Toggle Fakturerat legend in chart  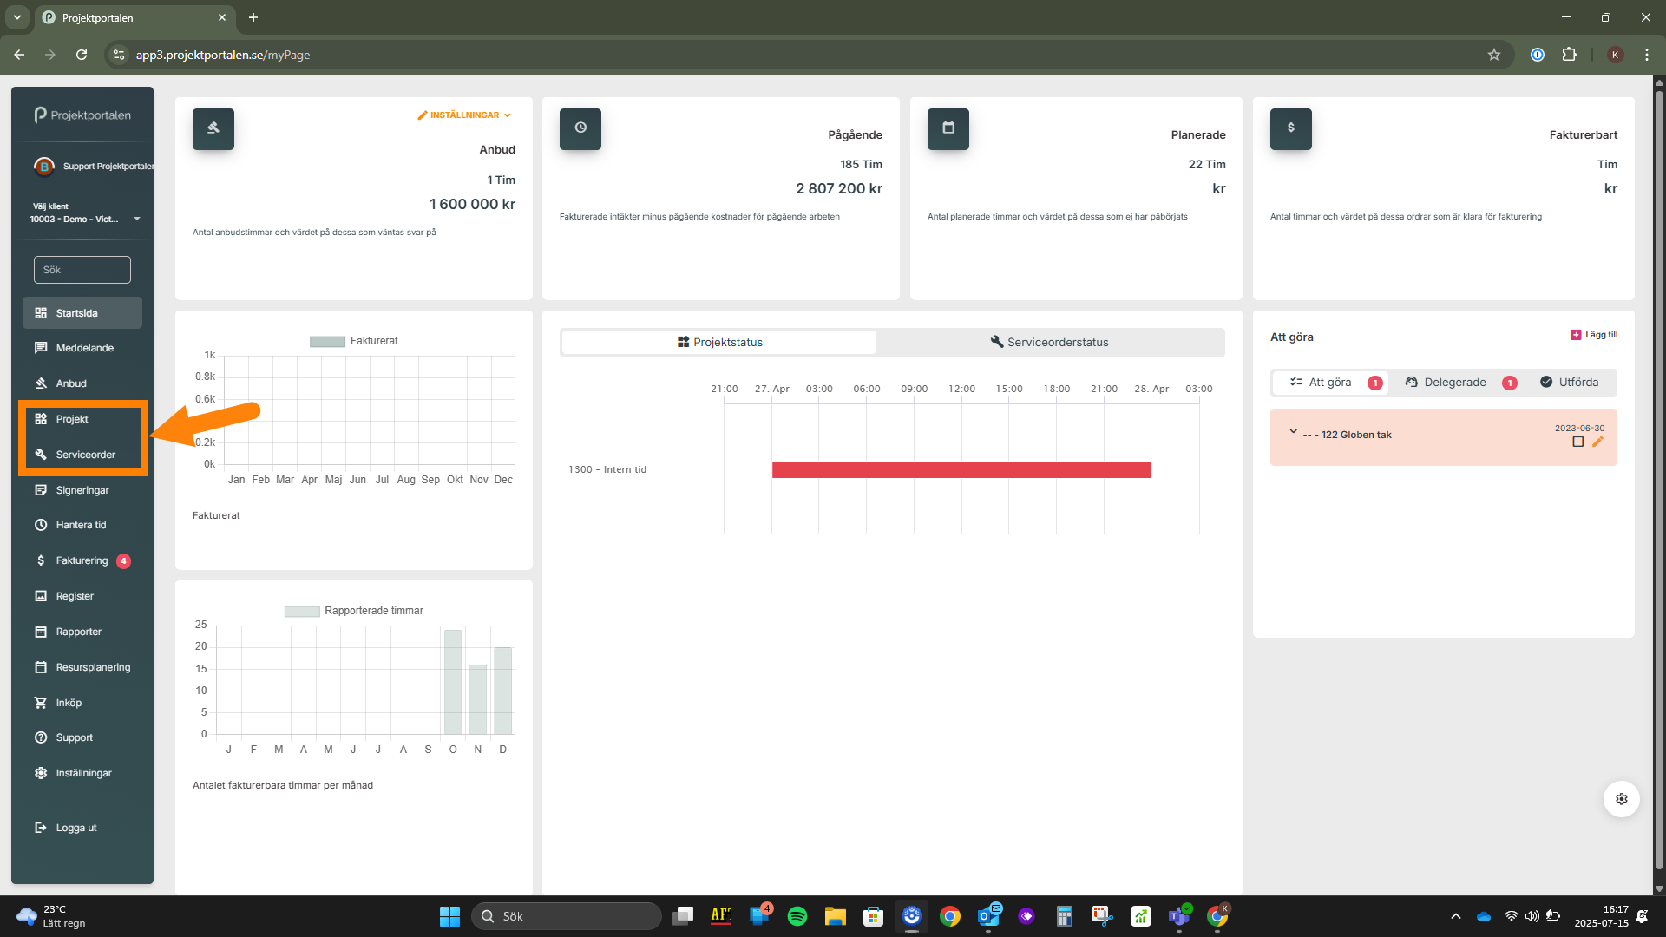pos(327,341)
